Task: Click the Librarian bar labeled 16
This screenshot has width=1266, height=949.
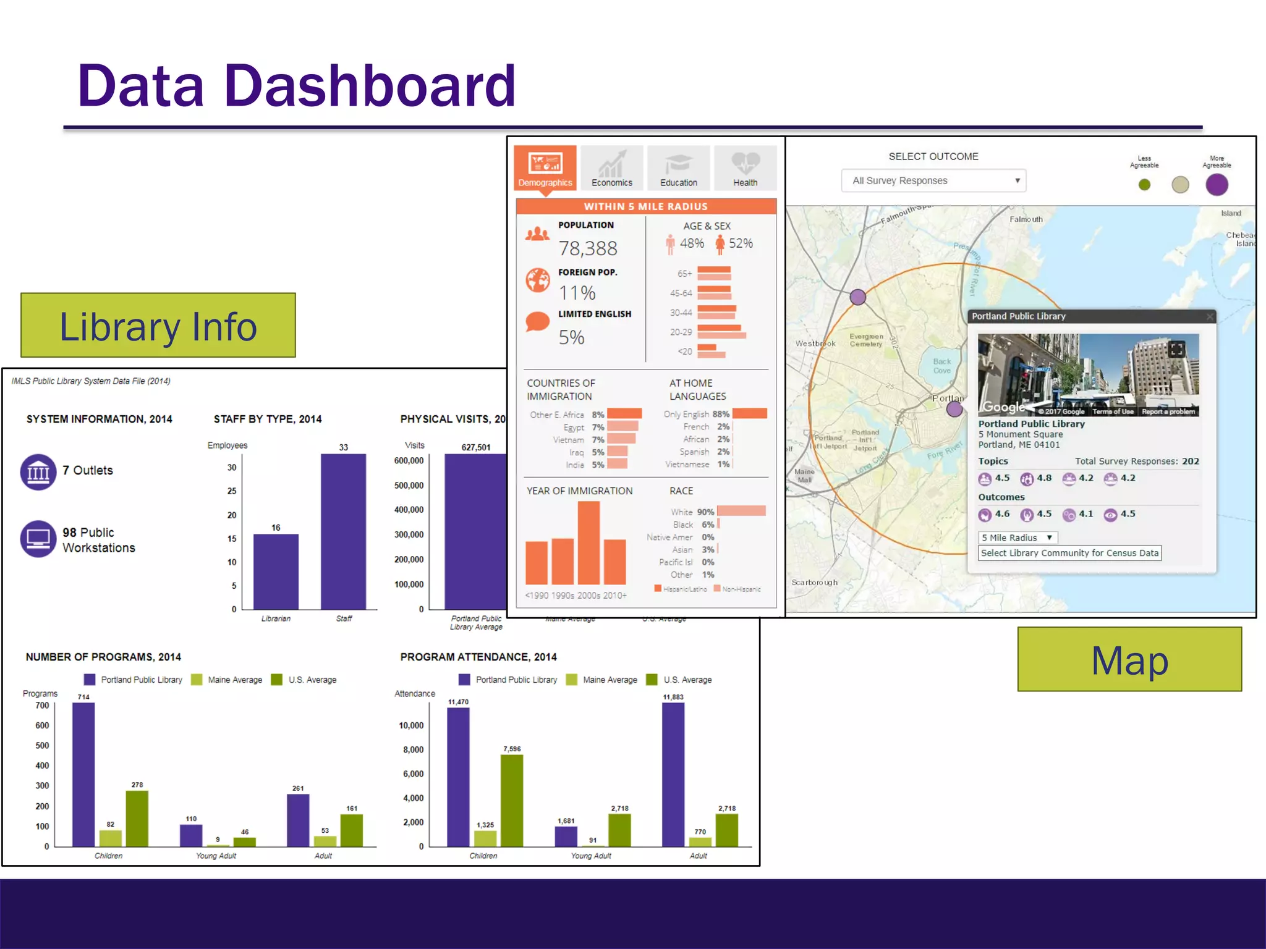Action: point(276,572)
